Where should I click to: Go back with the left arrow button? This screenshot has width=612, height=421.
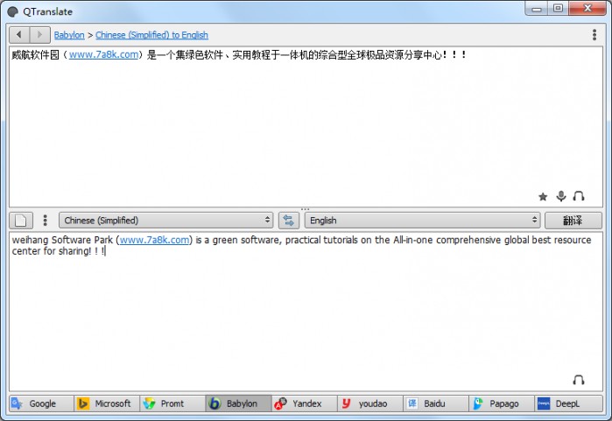point(19,35)
